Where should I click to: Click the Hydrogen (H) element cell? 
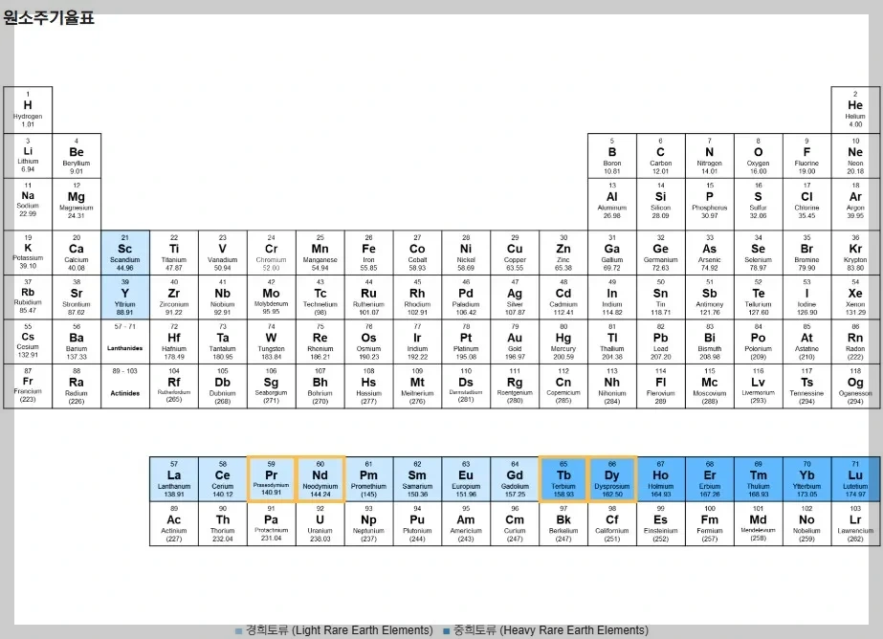tap(28, 110)
